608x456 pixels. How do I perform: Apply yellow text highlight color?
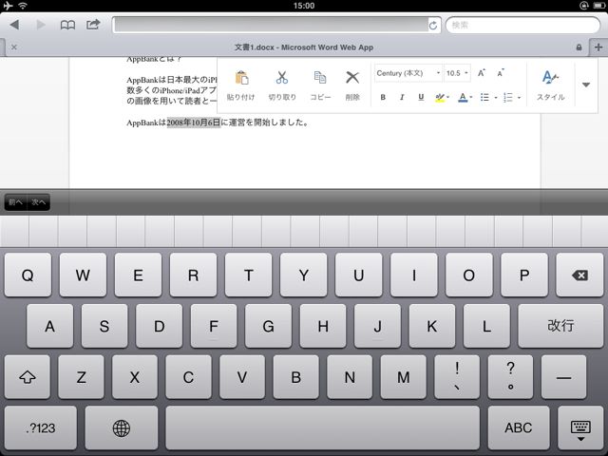tap(439, 98)
